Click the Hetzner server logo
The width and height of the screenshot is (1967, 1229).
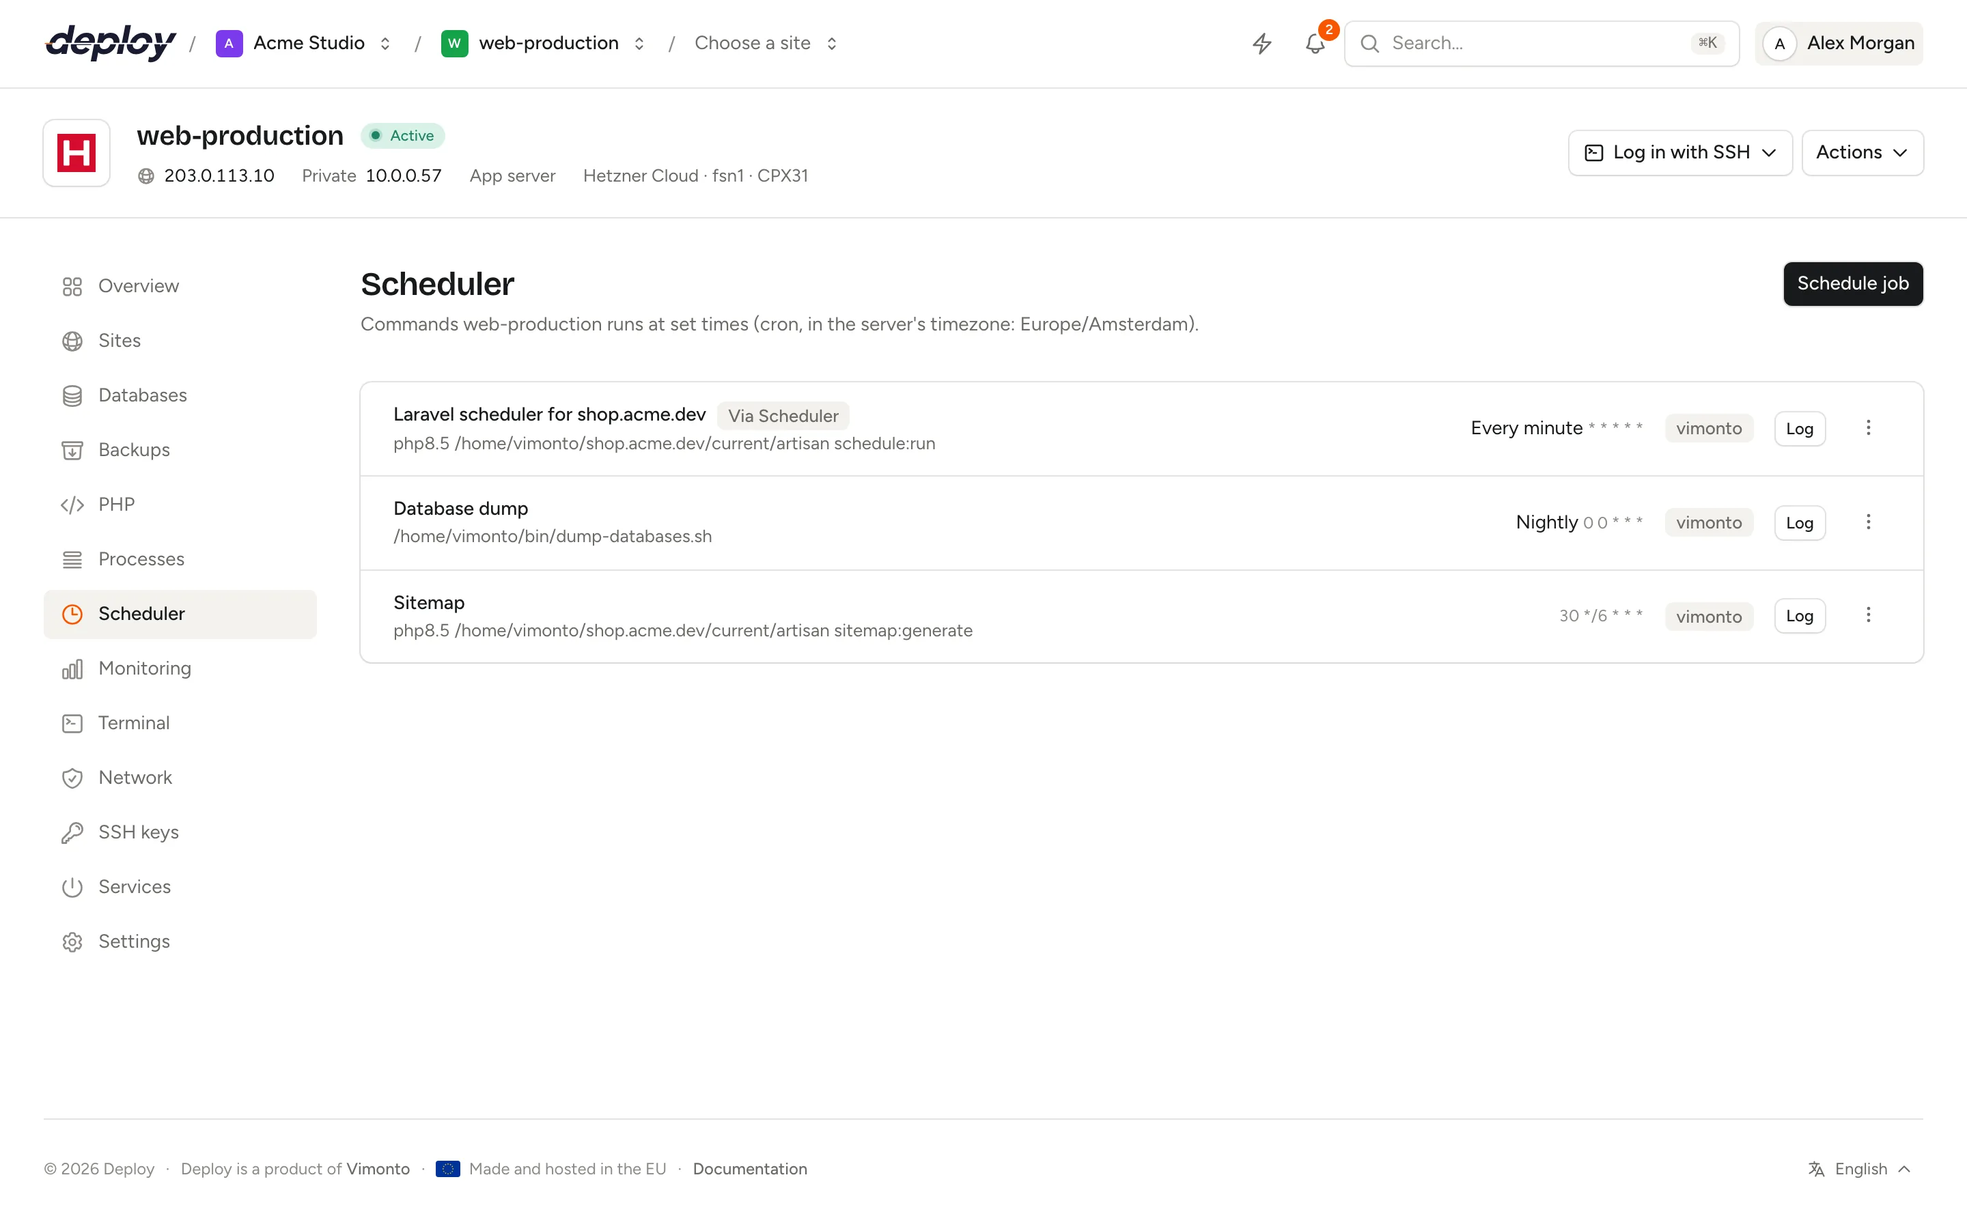[76, 153]
